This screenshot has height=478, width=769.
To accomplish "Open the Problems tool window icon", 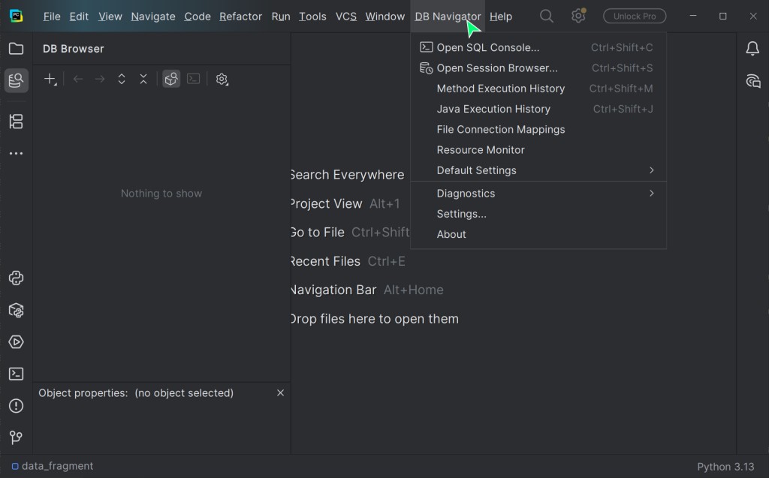I will tap(16, 406).
